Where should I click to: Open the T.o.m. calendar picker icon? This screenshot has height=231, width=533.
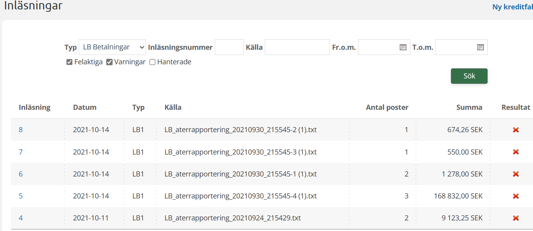(480, 47)
